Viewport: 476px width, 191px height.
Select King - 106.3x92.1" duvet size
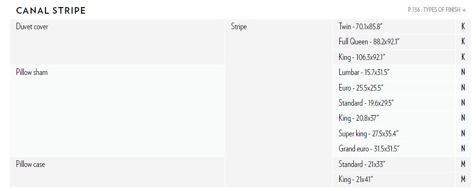(x=362, y=58)
